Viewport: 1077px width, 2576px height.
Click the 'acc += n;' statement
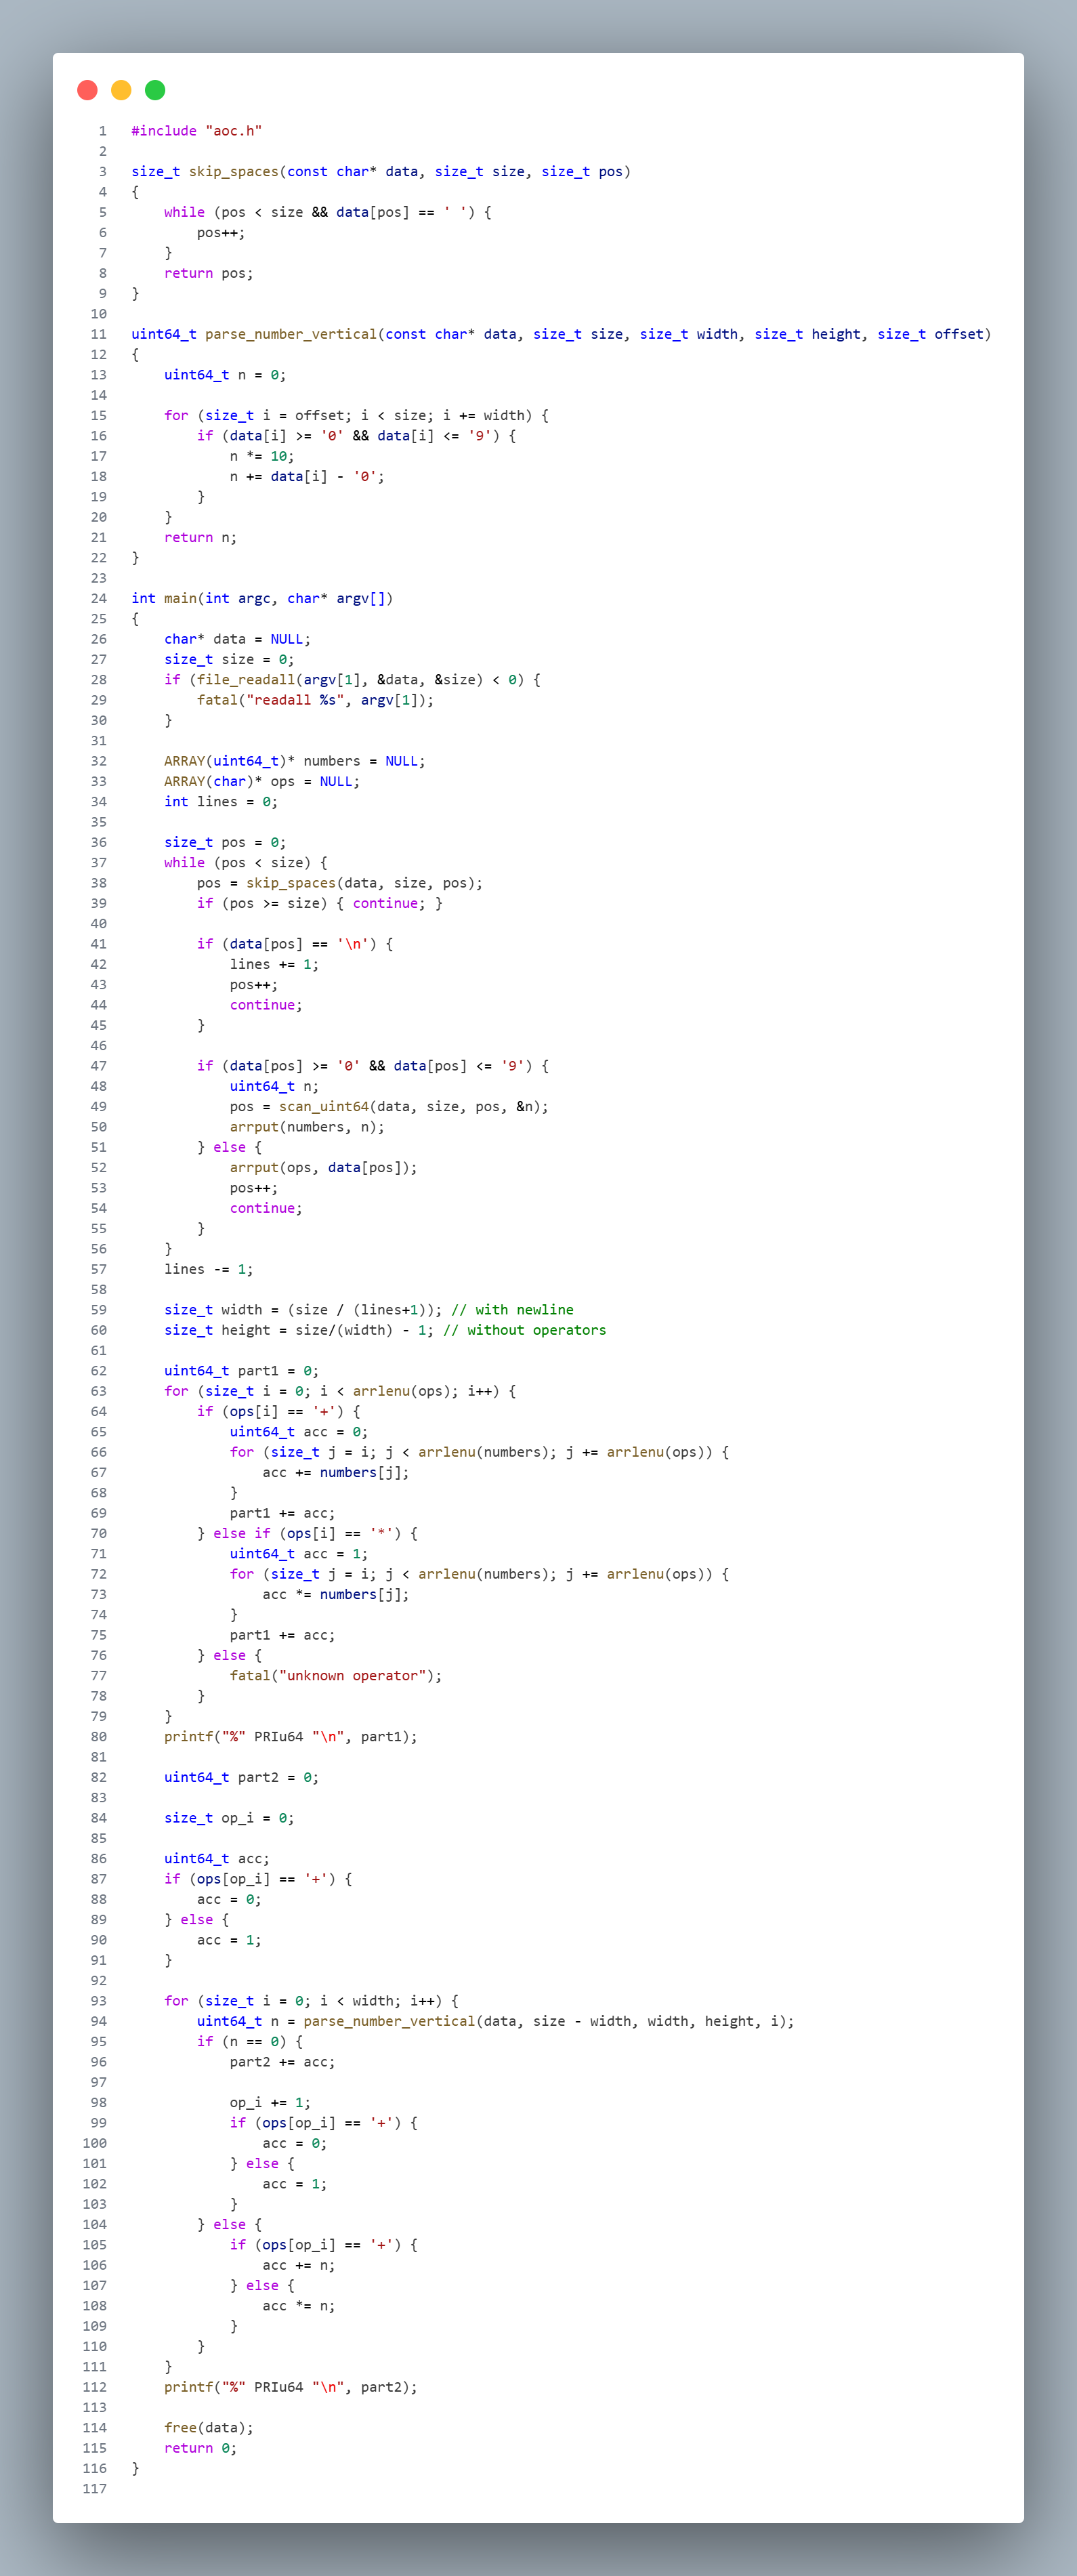coord(299,2266)
